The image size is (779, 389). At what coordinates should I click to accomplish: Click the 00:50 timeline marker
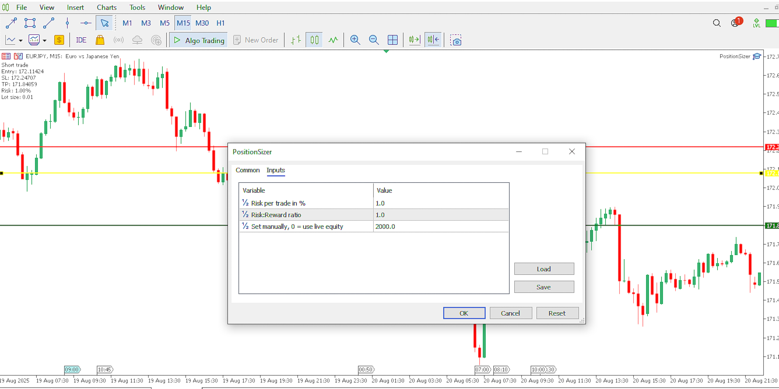[x=366, y=369]
